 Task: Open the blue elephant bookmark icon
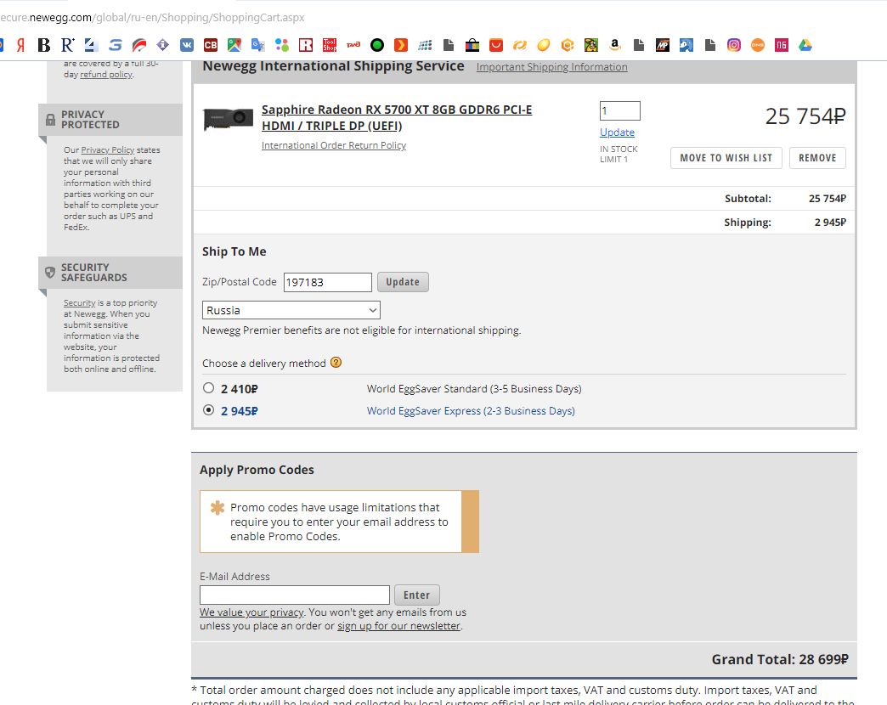click(686, 45)
